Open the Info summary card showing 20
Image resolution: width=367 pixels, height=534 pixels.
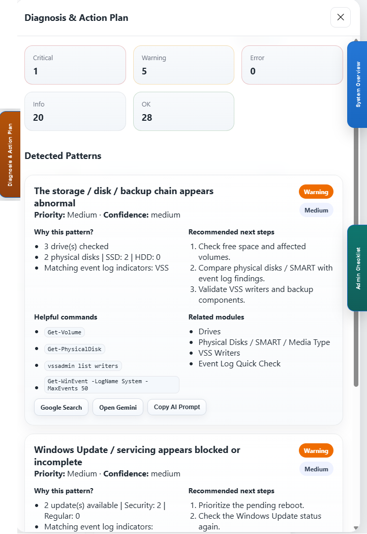pos(75,111)
